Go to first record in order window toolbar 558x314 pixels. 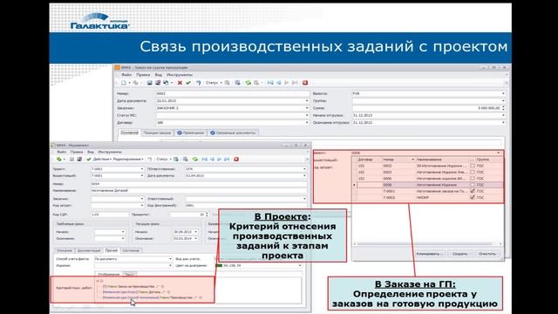click(x=270, y=83)
